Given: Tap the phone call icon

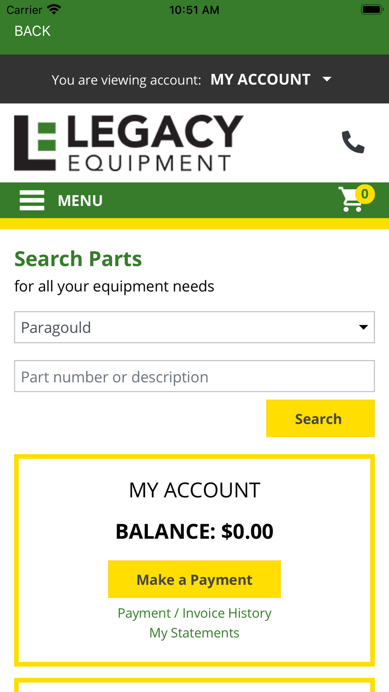Looking at the screenshot, I should (353, 142).
